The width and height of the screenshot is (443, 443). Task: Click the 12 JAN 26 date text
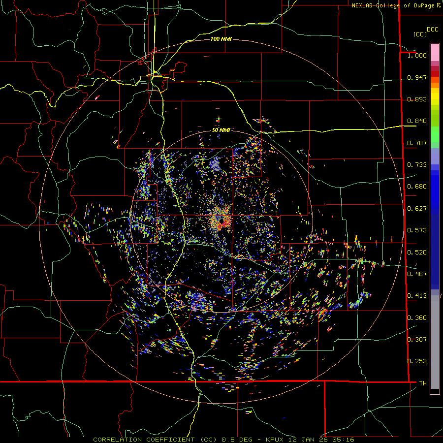click(309, 440)
